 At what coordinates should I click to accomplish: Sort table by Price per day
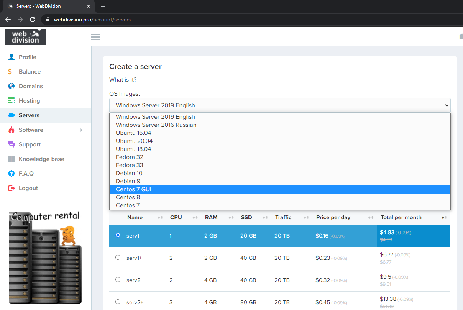click(x=370, y=218)
